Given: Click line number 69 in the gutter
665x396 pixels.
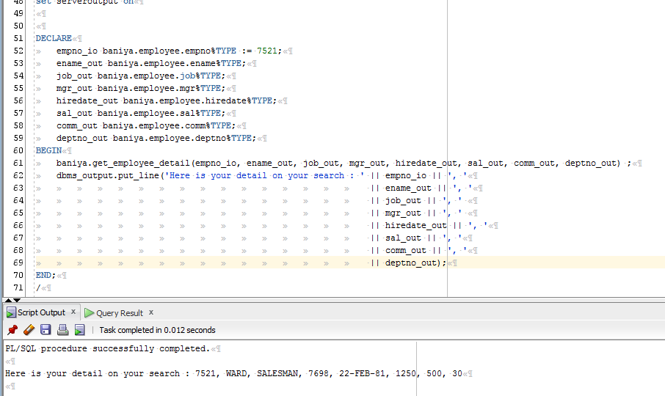Looking at the screenshot, I should tap(18, 263).
